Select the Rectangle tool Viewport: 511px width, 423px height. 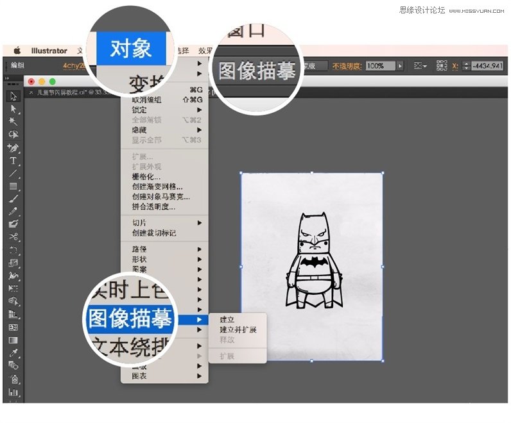(13, 186)
